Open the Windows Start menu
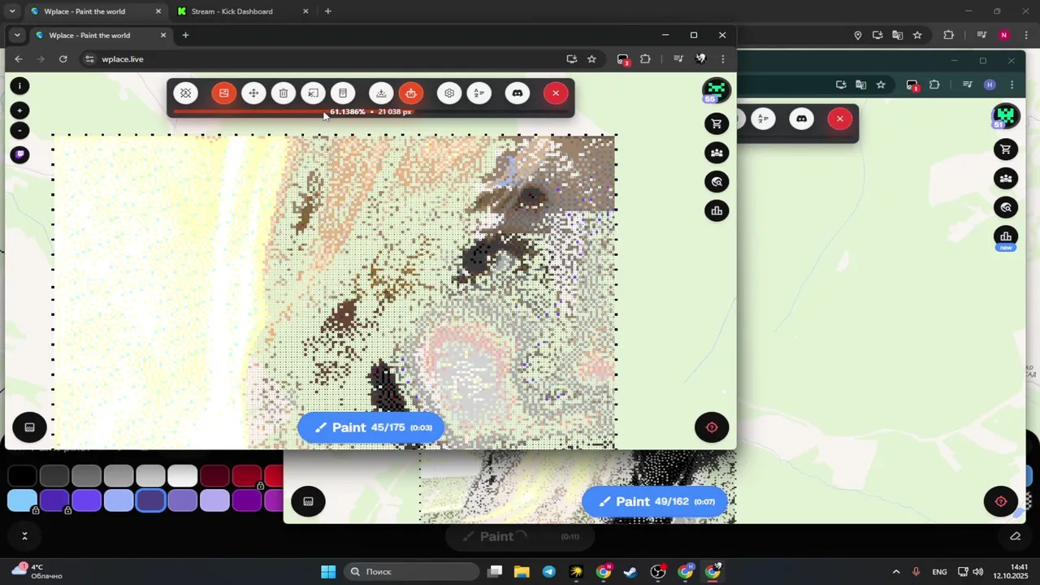This screenshot has width=1040, height=585. 328,571
